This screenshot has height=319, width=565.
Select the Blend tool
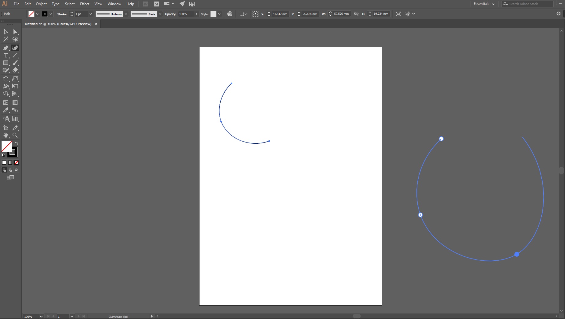pyautogui.click(x=15, y=110)
